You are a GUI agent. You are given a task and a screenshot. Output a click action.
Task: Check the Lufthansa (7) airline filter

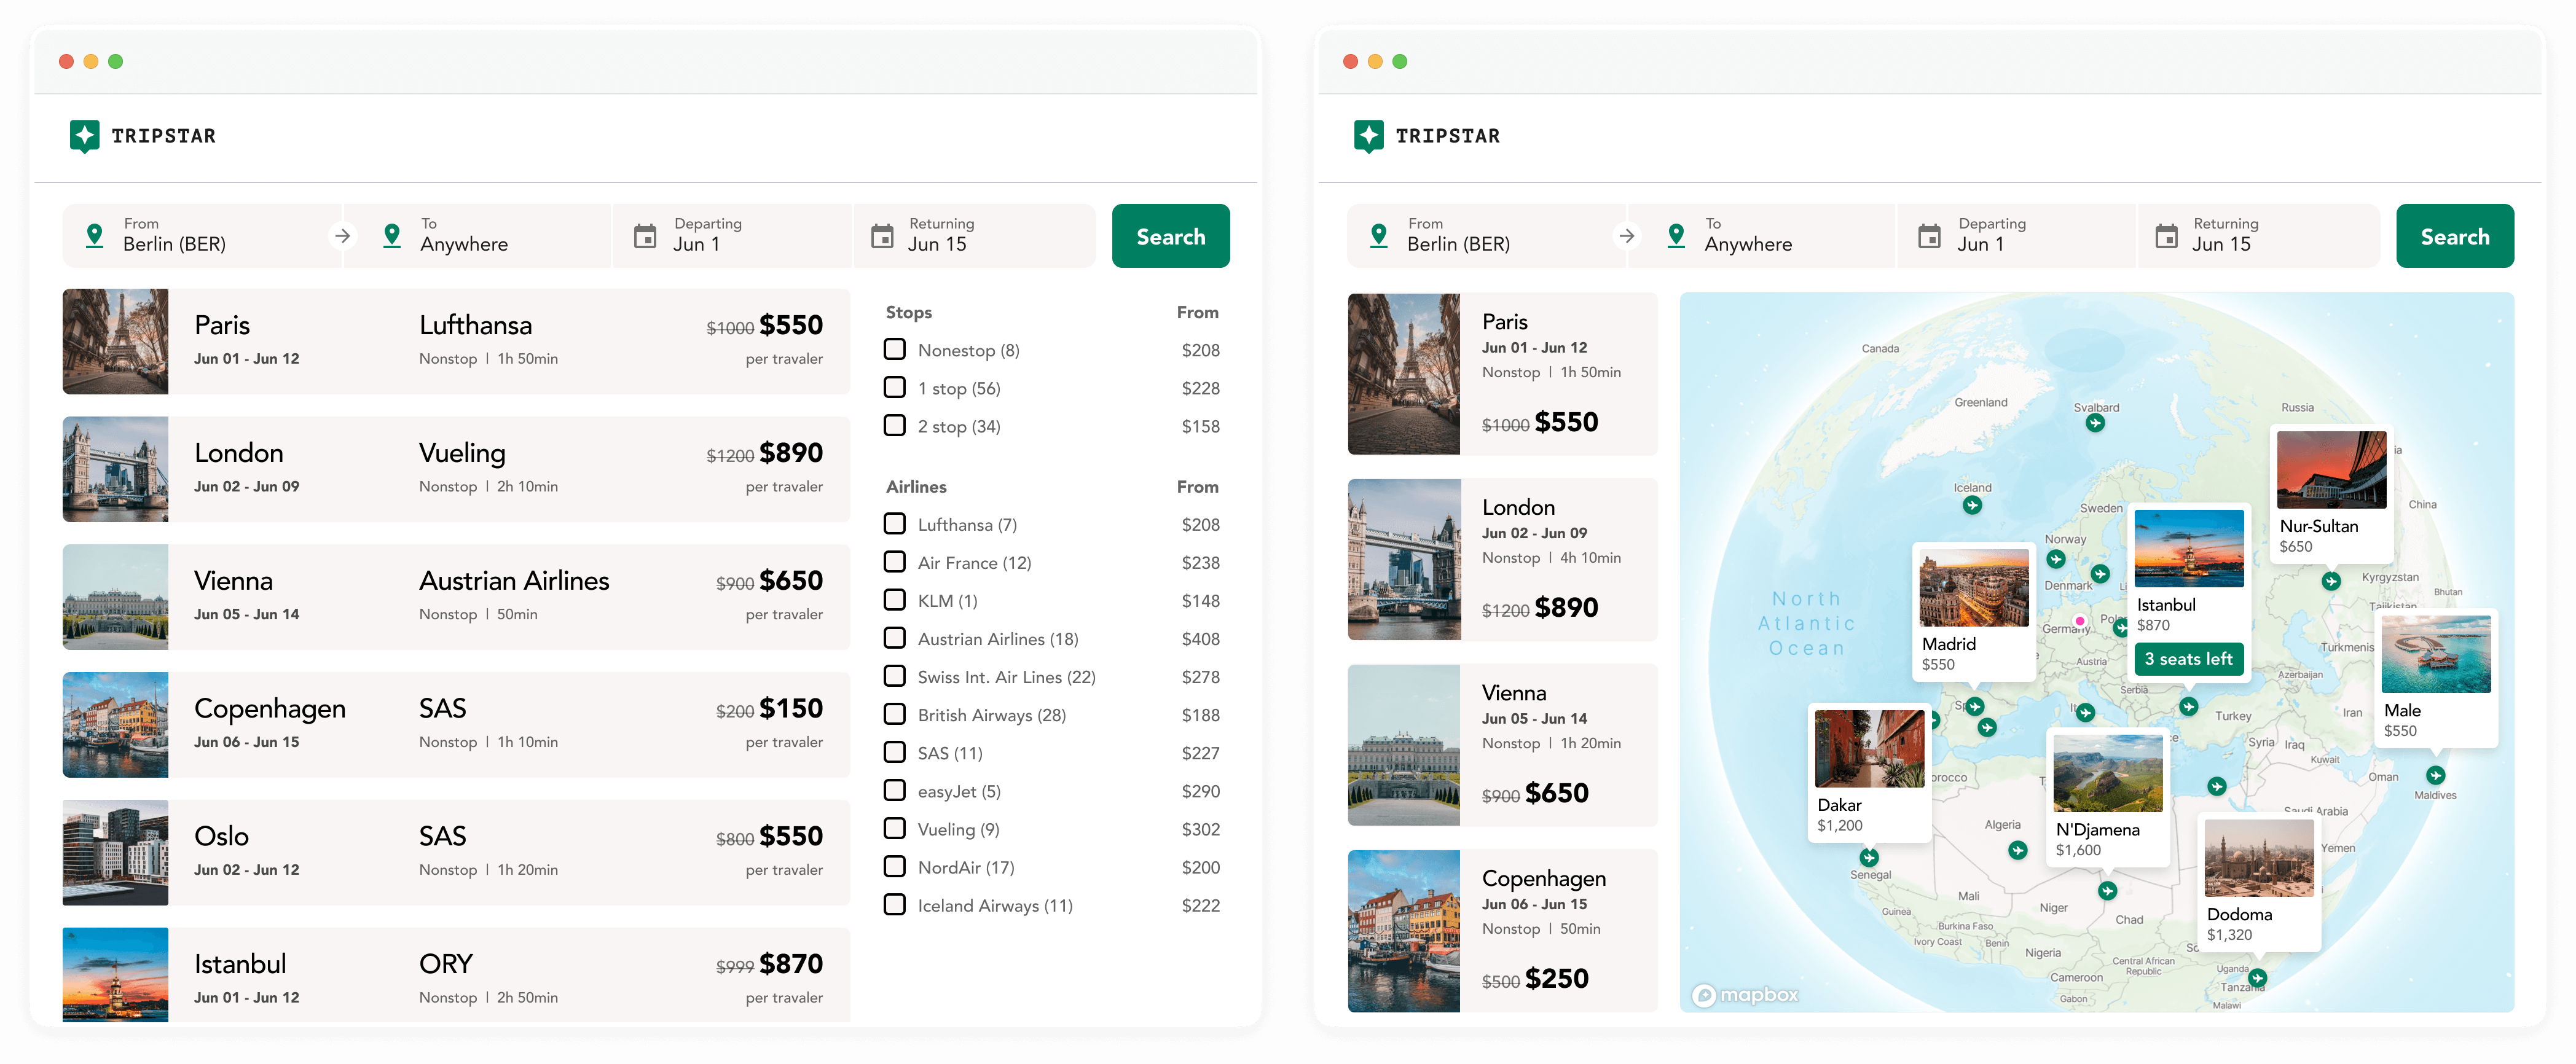tap(895, 524)
